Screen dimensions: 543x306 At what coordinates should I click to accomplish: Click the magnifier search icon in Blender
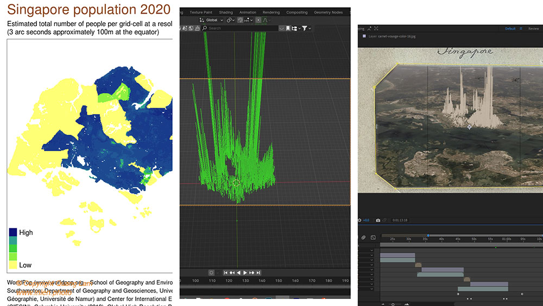pyautogui.click(x=205, y=28)
